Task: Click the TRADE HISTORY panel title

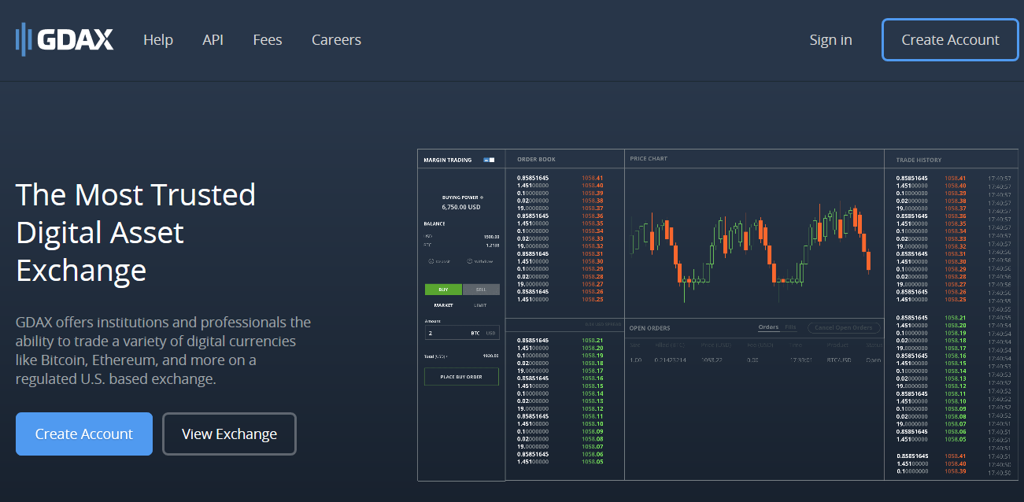Action: (919, 160)
